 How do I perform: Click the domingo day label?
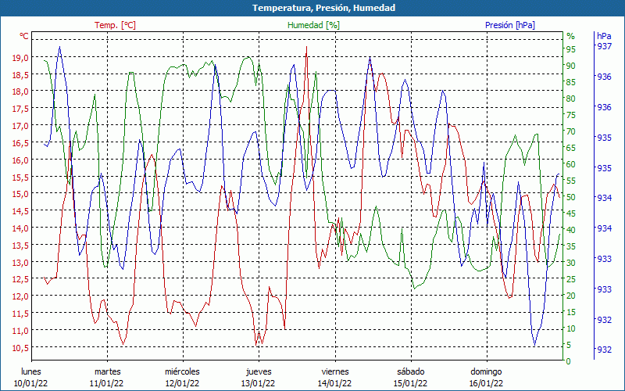point(486,371)
